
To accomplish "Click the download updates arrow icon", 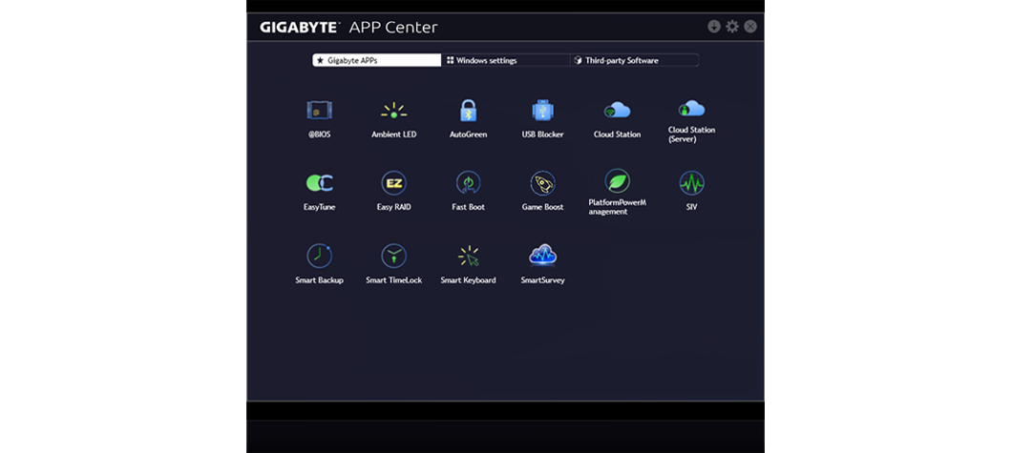I will [x=714, y=27].
